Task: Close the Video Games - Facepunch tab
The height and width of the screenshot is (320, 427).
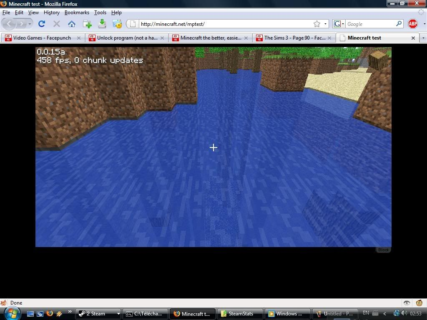Action: (x=79, y=38)
